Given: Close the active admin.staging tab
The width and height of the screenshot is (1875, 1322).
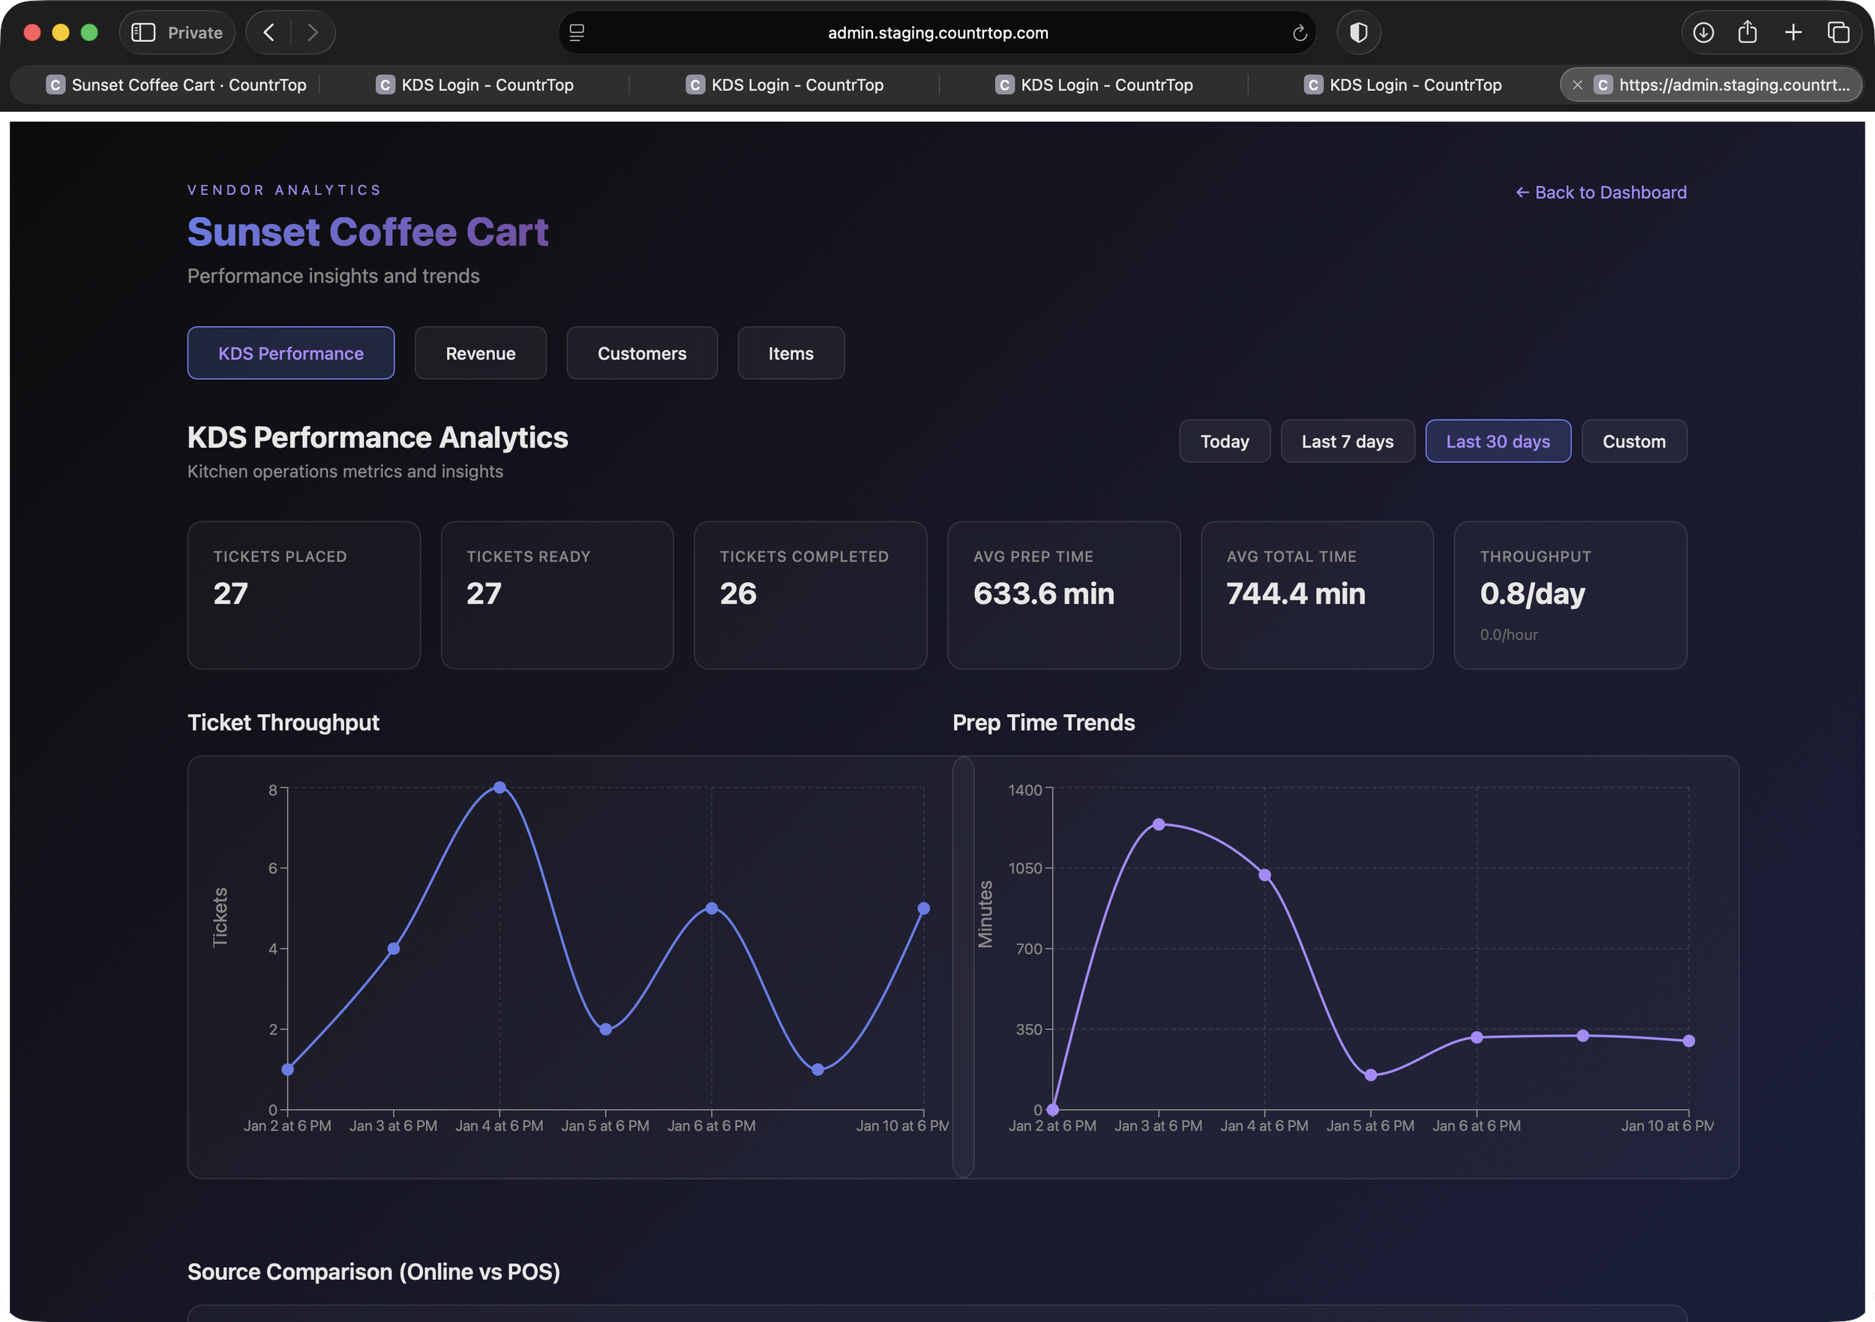Looking at the screenshot, I should pyautogui.click(x=1577, y=85).
